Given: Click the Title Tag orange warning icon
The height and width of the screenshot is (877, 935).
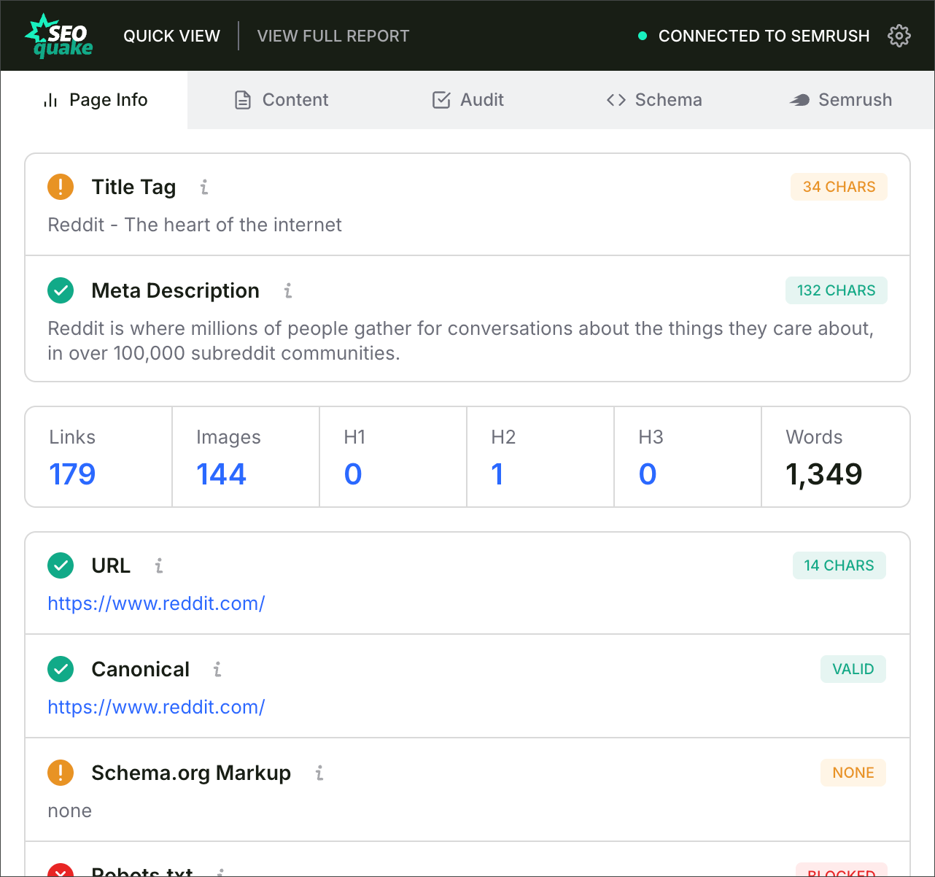Looking at the screenshot, I should pyautogui.click(x=61, y=187).
